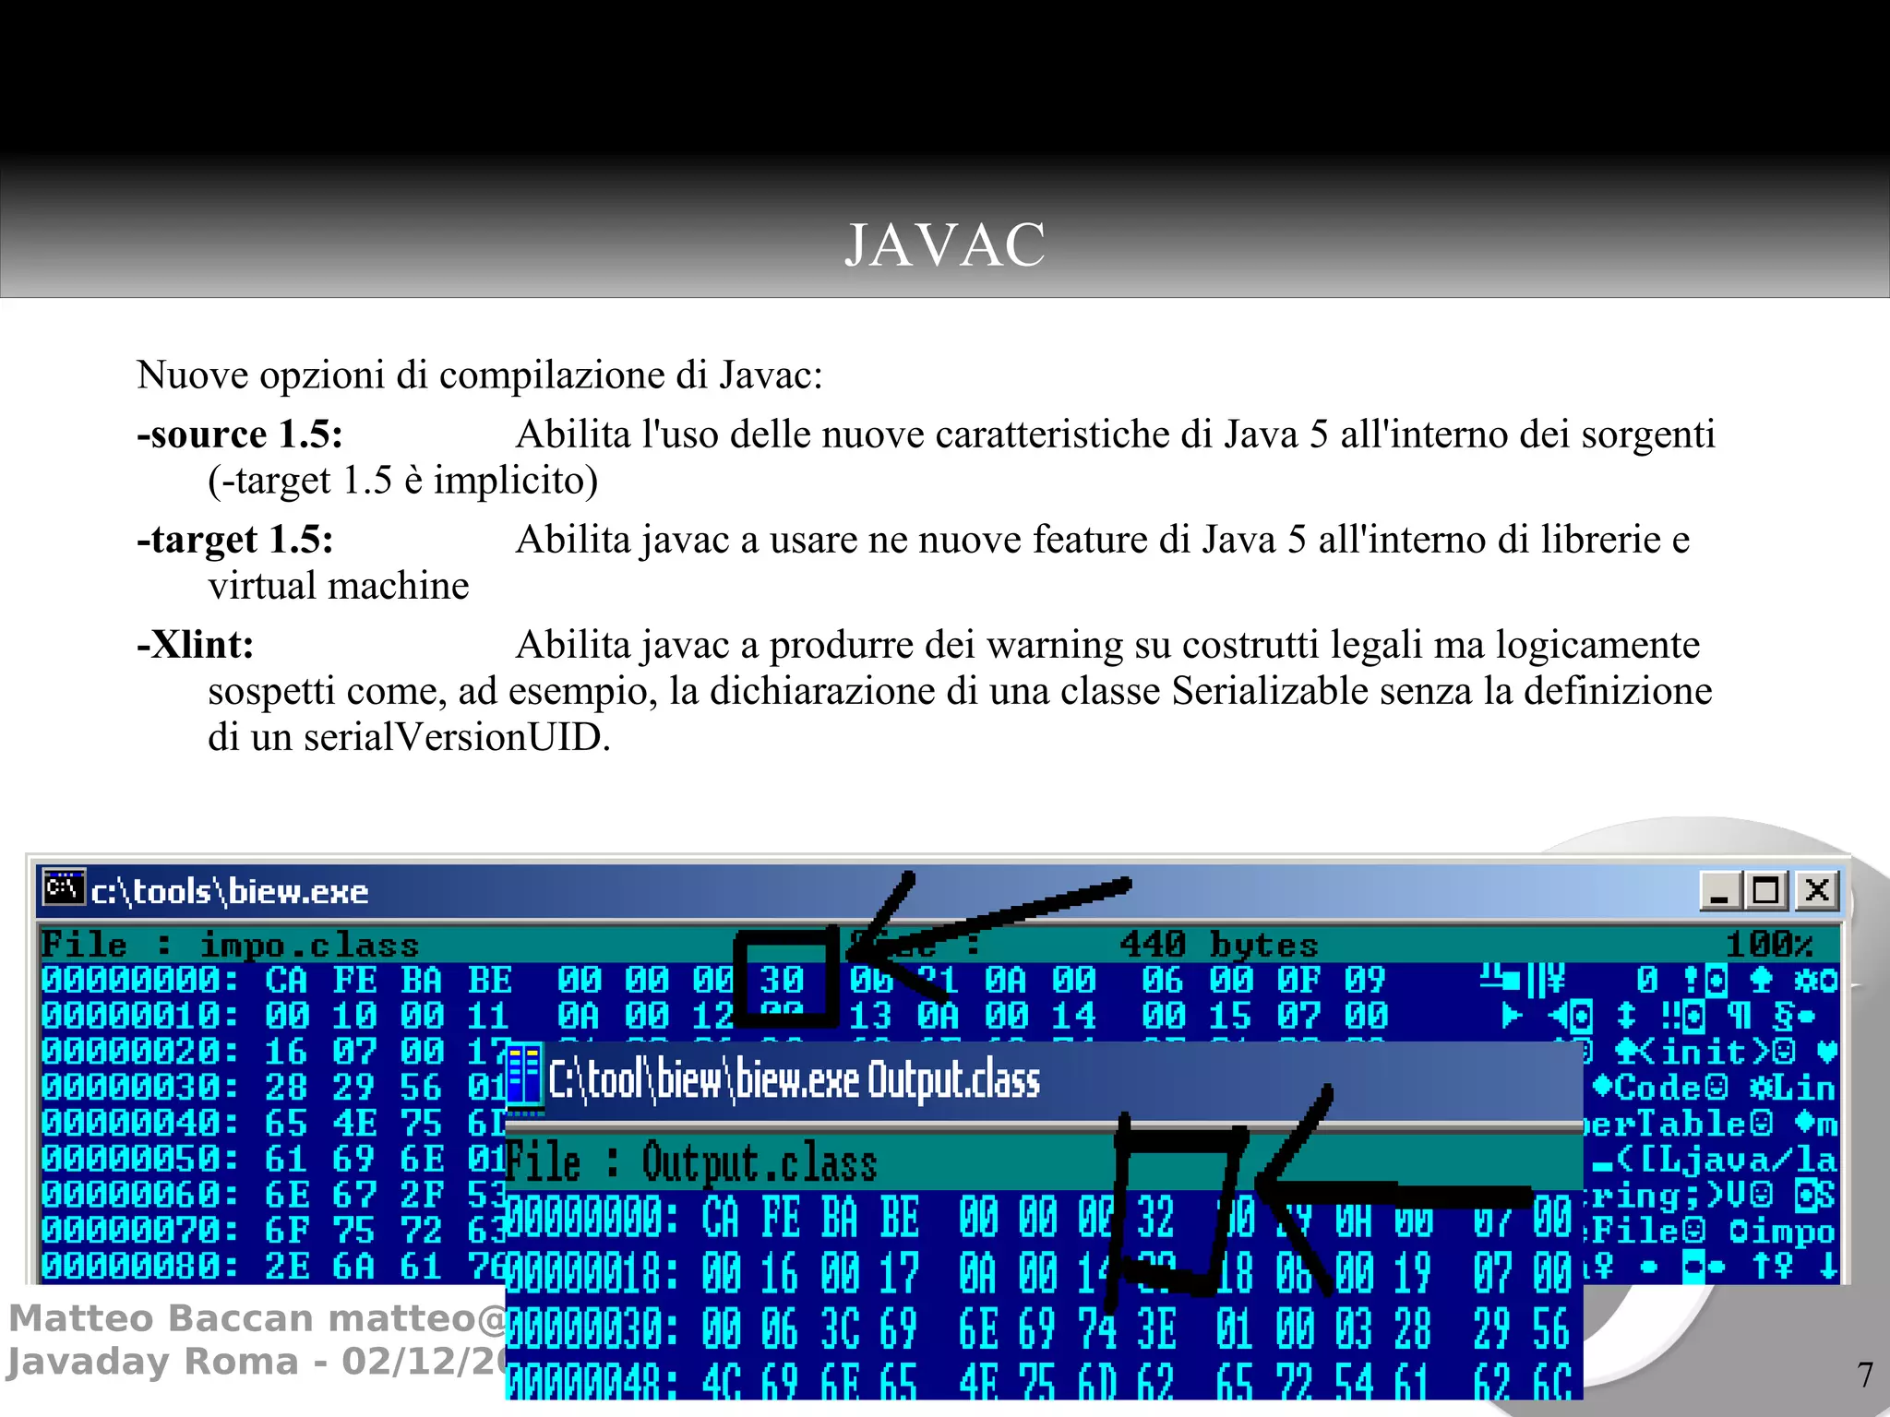Click the Output.class window title icon
Screen dimensions: 1890x1417
pyautogui.click(x=524, y=1078)
